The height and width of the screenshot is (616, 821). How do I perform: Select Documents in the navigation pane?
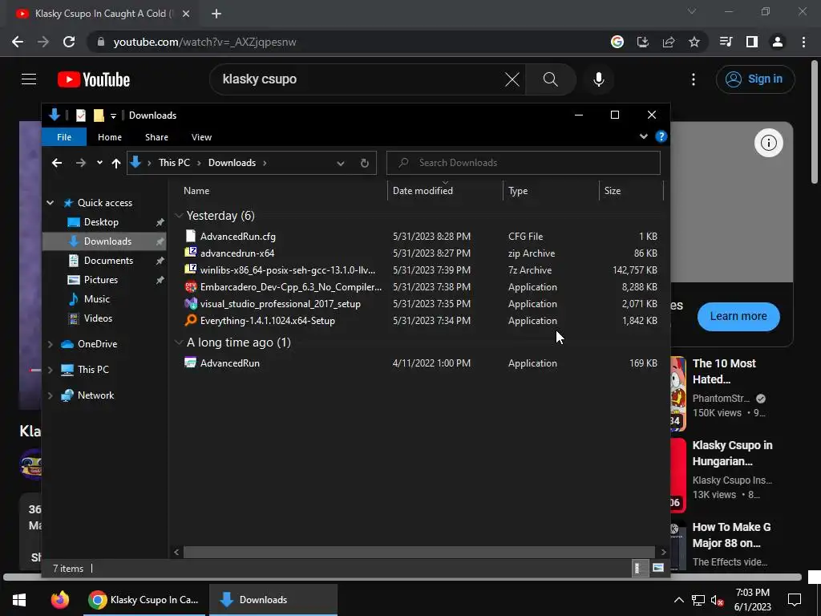coord(108,261)
